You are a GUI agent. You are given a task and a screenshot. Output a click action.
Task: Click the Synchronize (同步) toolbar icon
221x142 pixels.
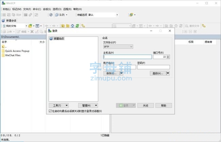point(14,15)
